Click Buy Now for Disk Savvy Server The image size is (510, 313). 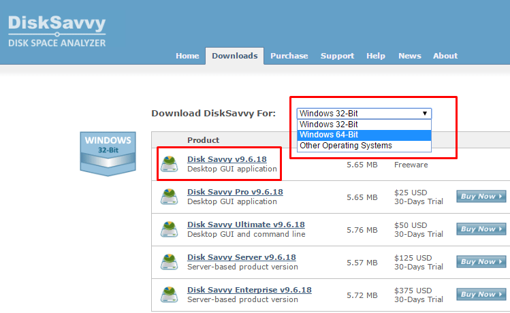click(481, 262)
